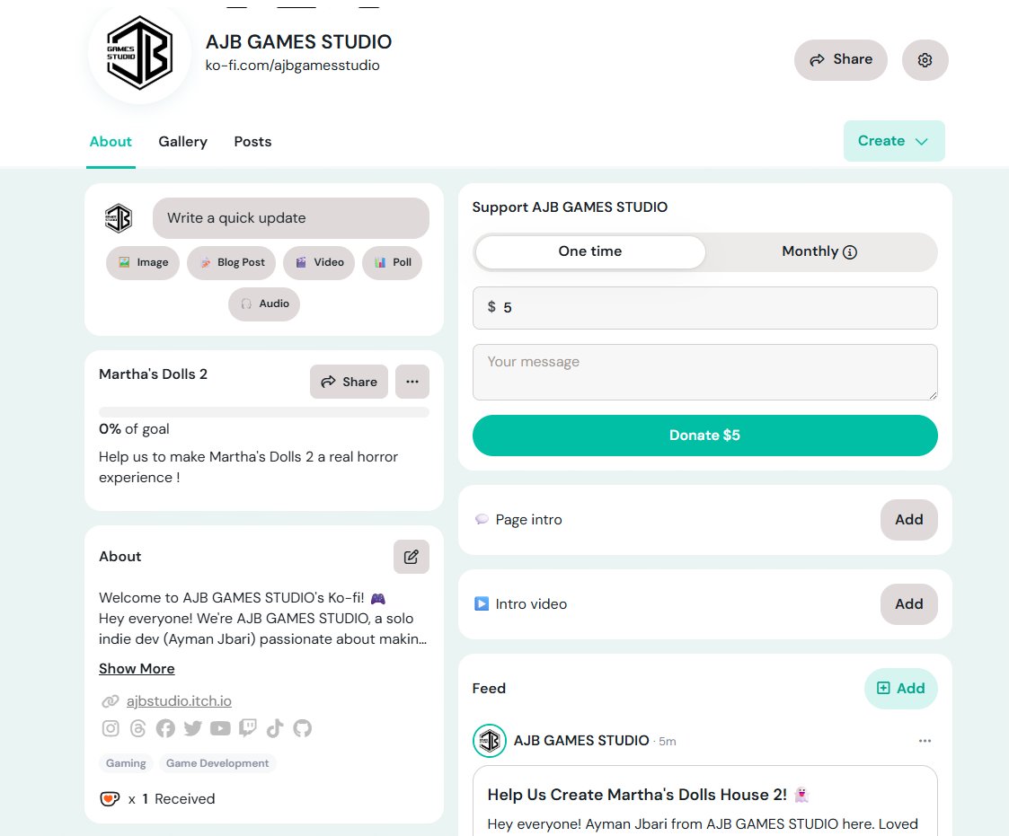Screen dimensions: 1009x836
Task: Expand the Create dropdown
Action: (894, 141)
